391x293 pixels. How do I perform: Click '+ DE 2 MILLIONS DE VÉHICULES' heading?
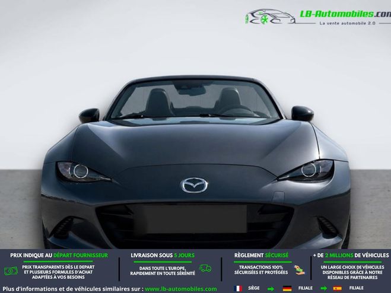351,256
